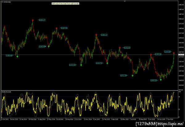Viewport: 185px width, 127px height.
Task: Click the red sell arrow at the Feb 2014 peak
Action: (x=33, y=20)
